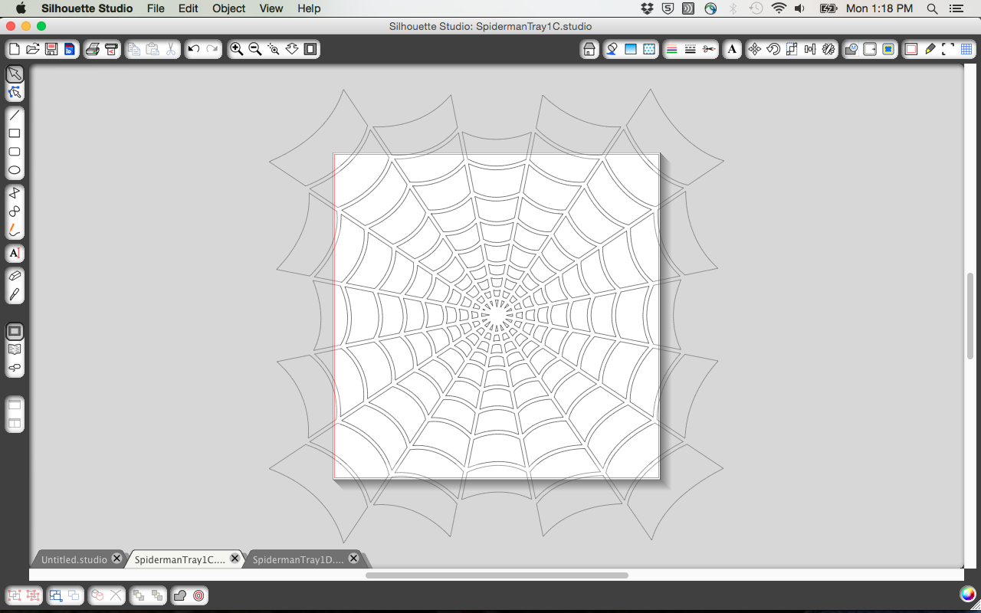
Task: Close the SpidermanTray1D tab
Action: (x=353, y=559)
